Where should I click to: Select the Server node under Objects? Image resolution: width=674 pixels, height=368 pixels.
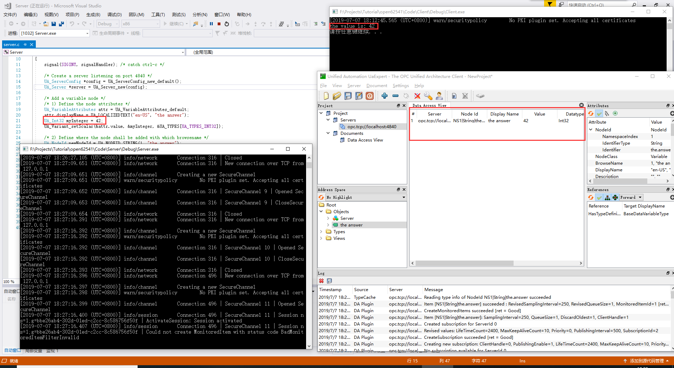point(347,218)
